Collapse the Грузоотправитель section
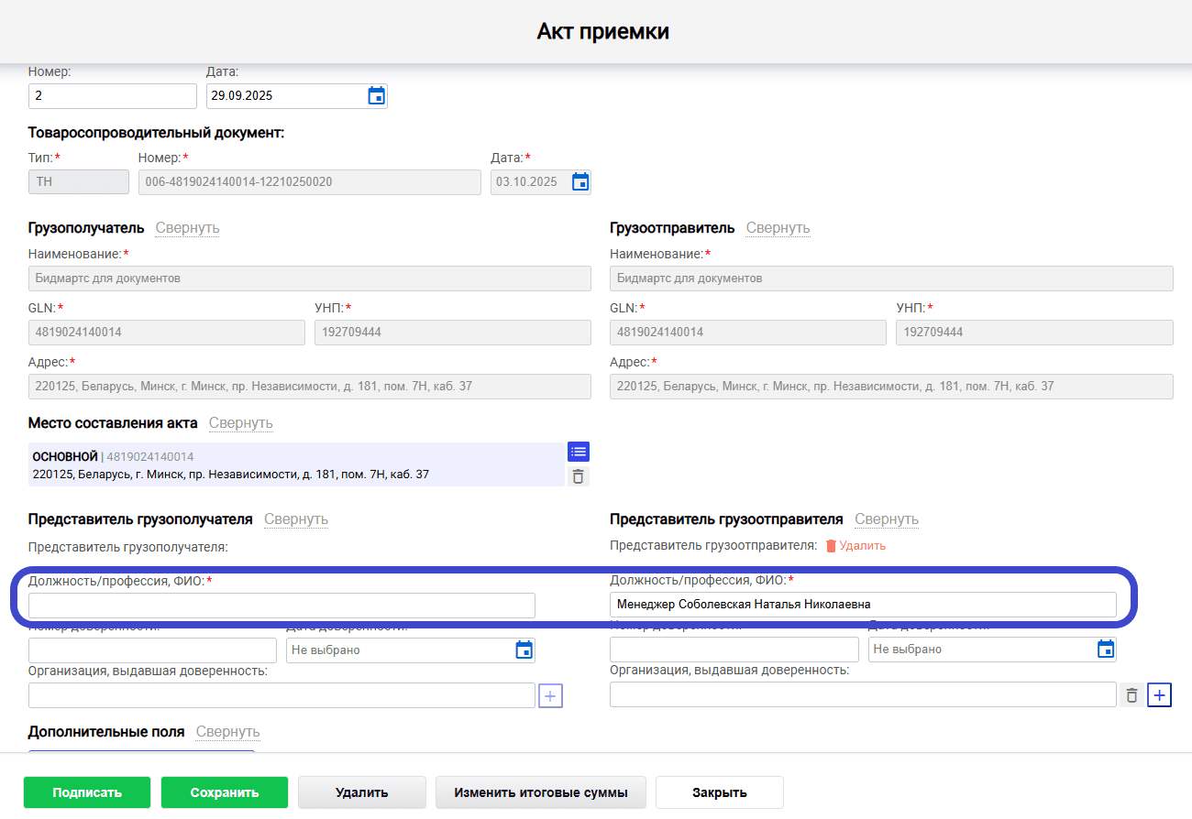 click(x=778, y=227)
